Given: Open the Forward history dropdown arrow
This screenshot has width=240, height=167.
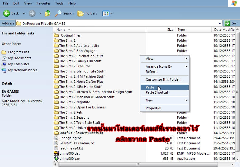Looking at the screenshot, I should (40, 13).
